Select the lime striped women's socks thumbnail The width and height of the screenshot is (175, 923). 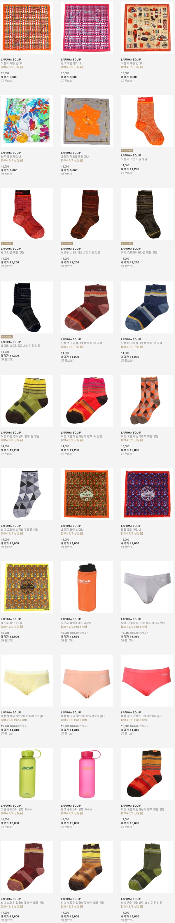coord(27,401)
